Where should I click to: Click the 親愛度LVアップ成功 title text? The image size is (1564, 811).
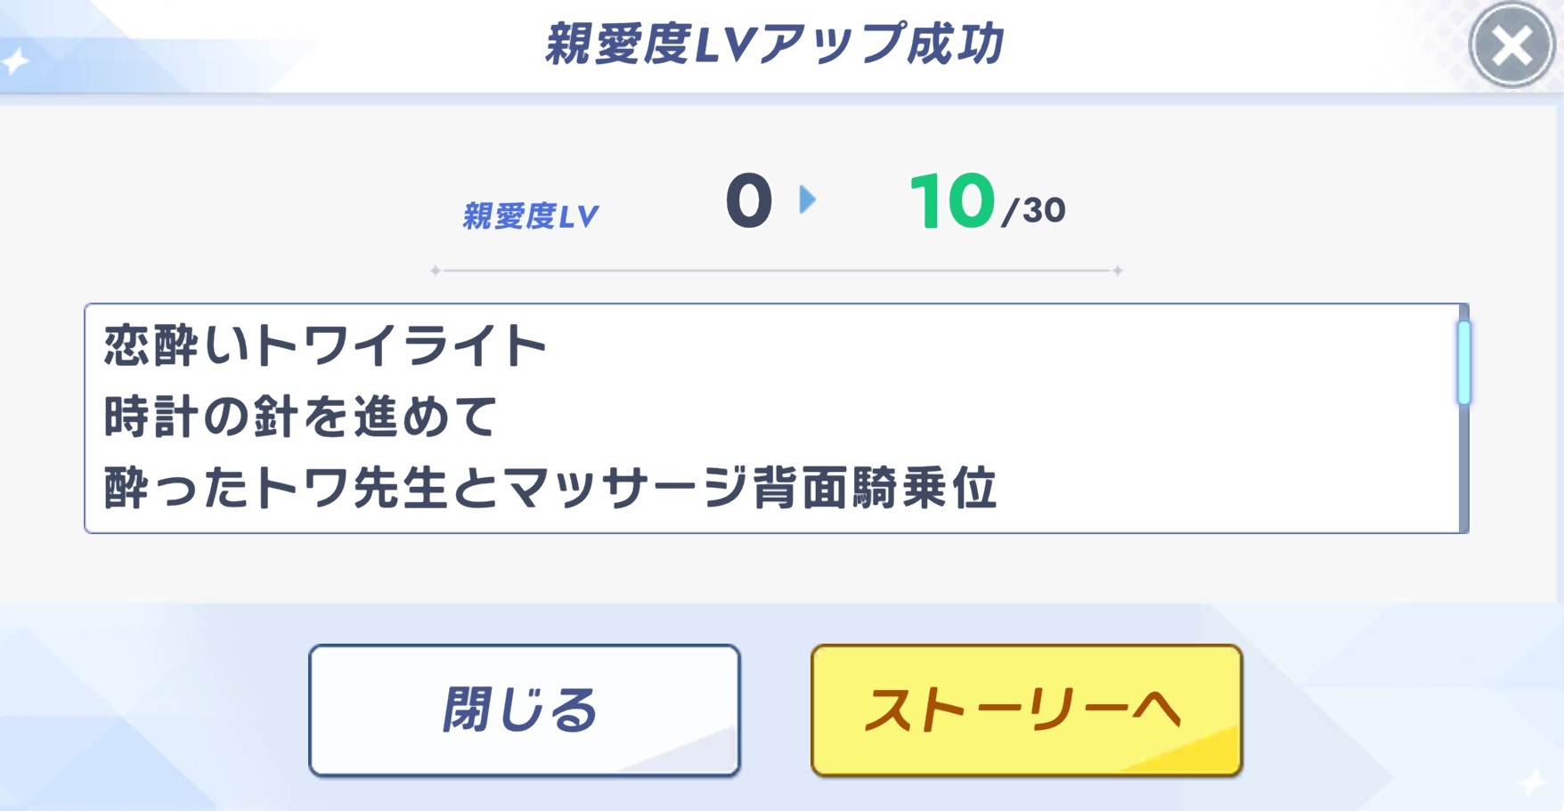pyautogui.click(x=775, y=45)
